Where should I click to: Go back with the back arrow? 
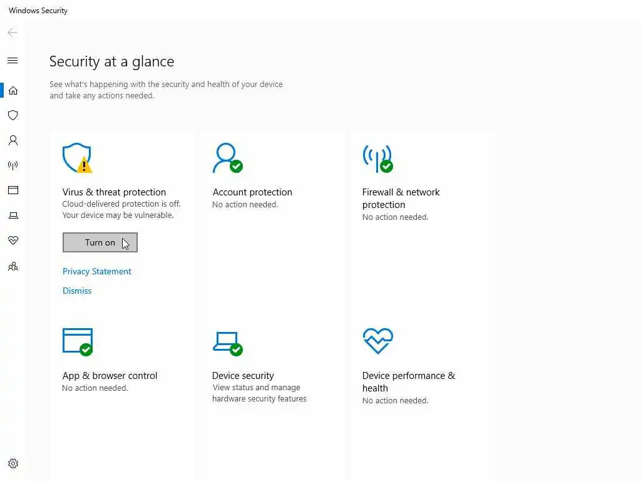coord(13,33)
